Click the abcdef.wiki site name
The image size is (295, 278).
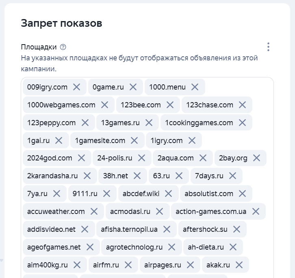(x=141, y=194)
